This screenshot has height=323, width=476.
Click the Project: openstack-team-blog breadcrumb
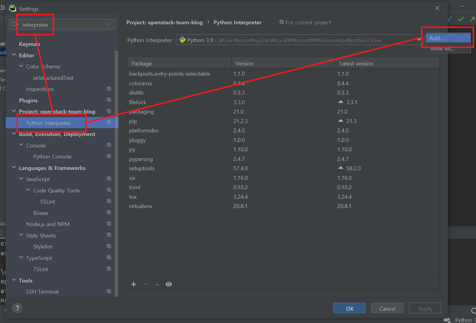(165, 23)
